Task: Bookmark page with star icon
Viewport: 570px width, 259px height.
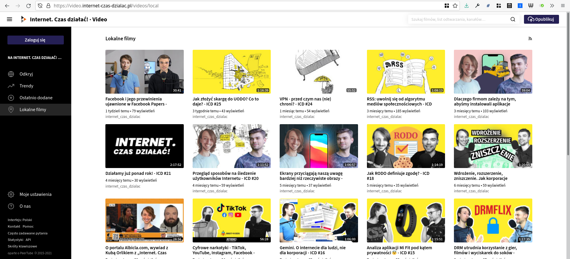Action: tap(455, 6)
